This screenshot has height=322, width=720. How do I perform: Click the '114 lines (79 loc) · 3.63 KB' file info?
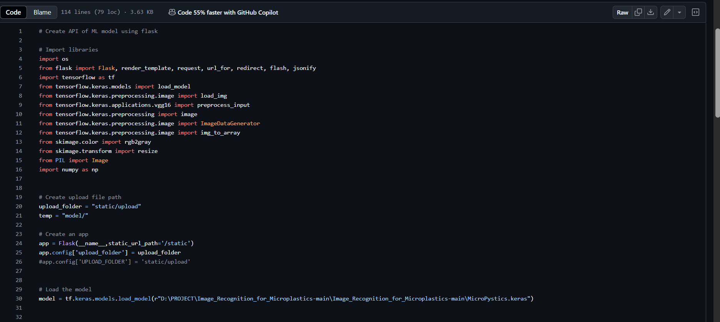click(107, 12)
